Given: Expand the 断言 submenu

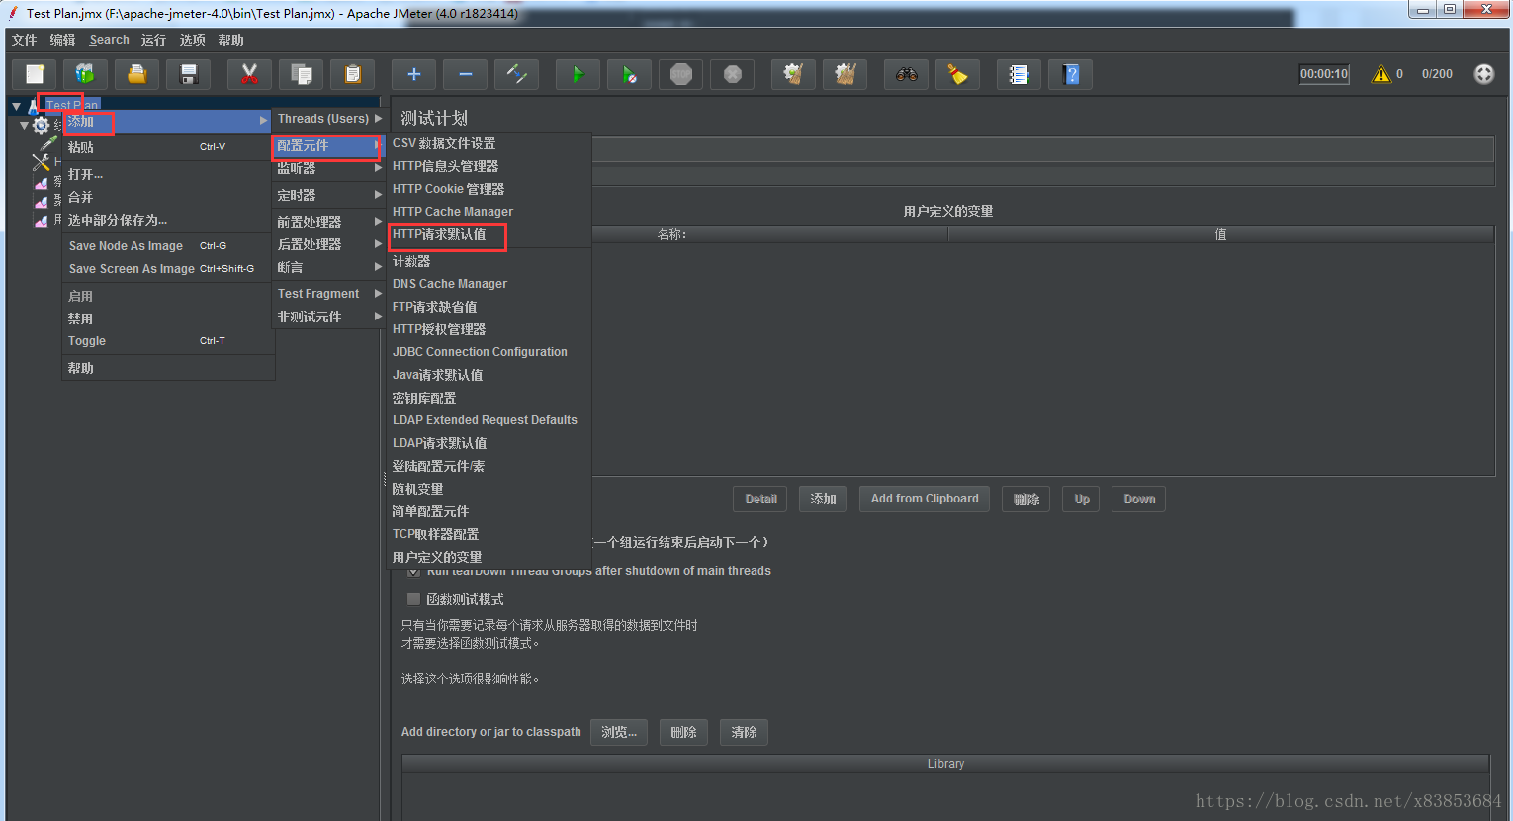Looking at the screenshot, I should [x=329, y=267].
